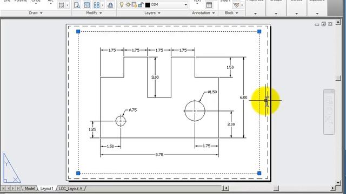Restore down the drawing window

[x=323, y=24]
